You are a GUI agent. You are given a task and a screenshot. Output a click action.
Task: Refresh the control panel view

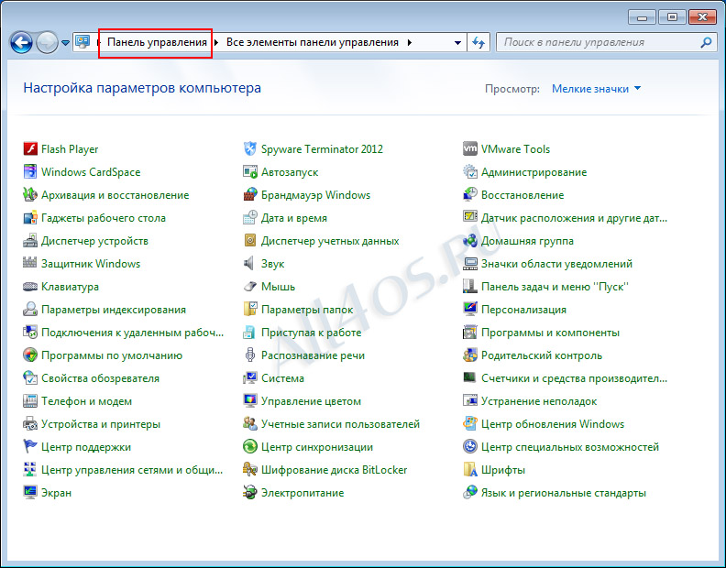point(478,42)
